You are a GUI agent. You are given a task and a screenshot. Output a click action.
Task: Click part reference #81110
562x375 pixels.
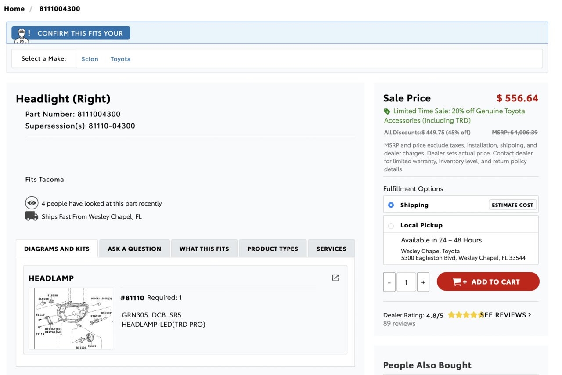pyautogui.click(x=132, y=298)
